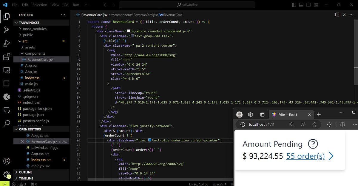The image size is (358, 186).
Task: Click the errors and warnings status indicator
Action: click(x=19, y=184)
